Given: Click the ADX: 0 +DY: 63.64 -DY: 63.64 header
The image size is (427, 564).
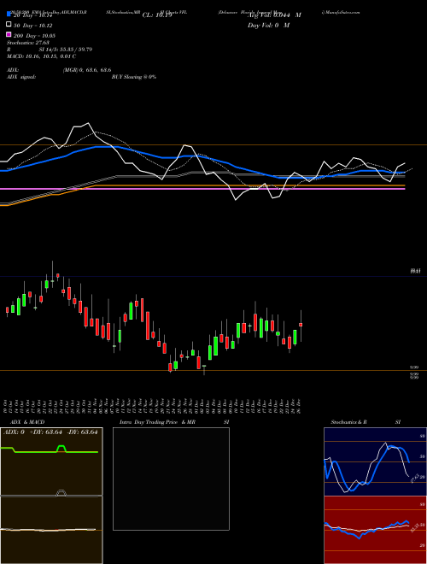Looking at the screenshot, I should tap(50, 432).
